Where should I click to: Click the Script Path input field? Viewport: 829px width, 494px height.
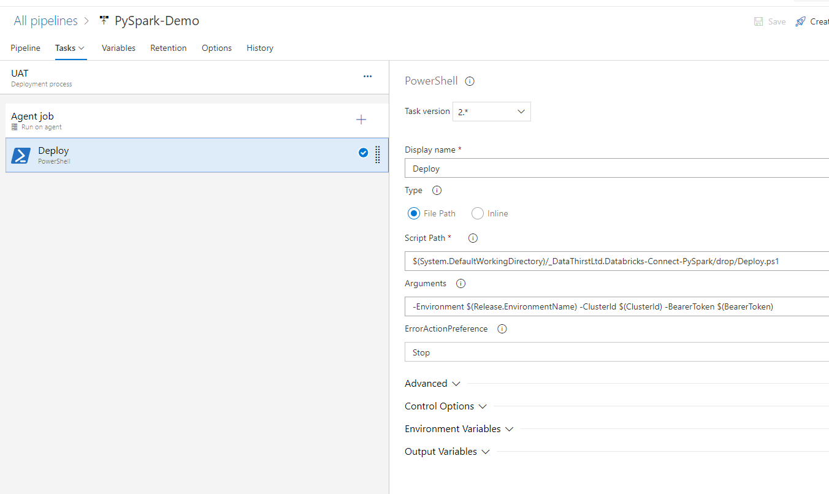click(x=617, y=261)
